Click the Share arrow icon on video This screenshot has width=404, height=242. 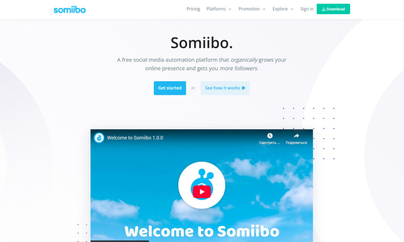296,135
